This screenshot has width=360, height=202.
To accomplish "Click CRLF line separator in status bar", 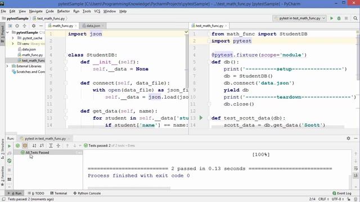I will tap(323, 199).
